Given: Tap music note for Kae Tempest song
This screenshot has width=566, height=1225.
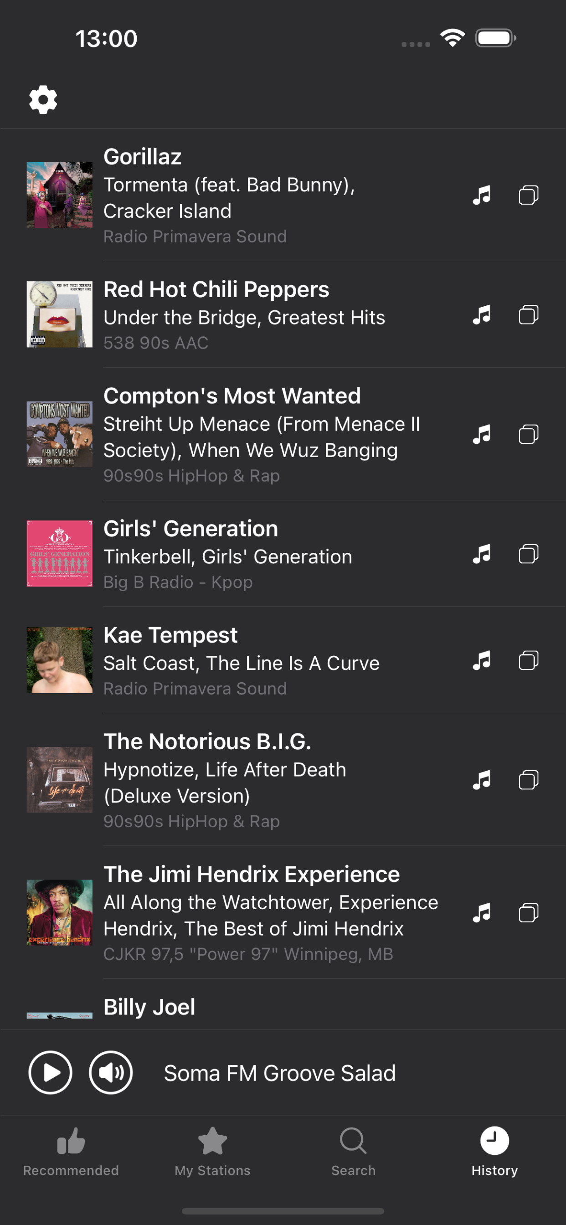Looking at the screenshot, I should click(x=481, y=660).
